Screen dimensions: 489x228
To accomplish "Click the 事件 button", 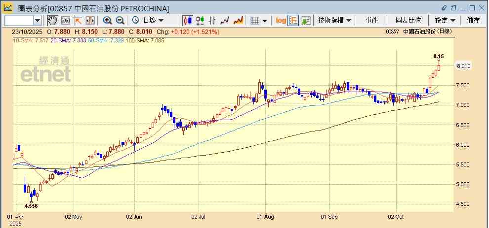I will click(371, 20).
